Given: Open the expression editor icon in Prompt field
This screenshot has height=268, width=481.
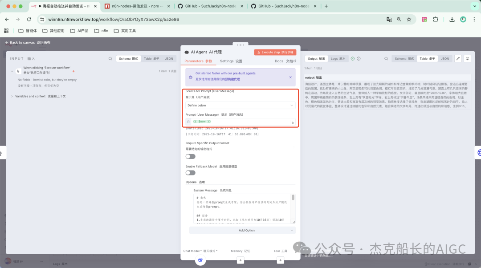Looking at the screenshot, I should (293, 122).
